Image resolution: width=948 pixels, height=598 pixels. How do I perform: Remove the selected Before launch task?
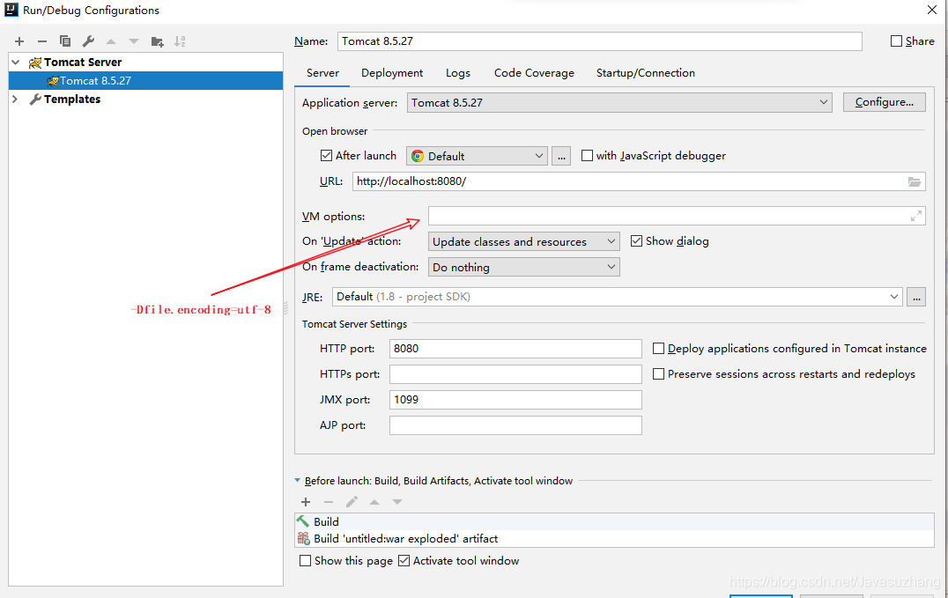click(x=329, y=502)
